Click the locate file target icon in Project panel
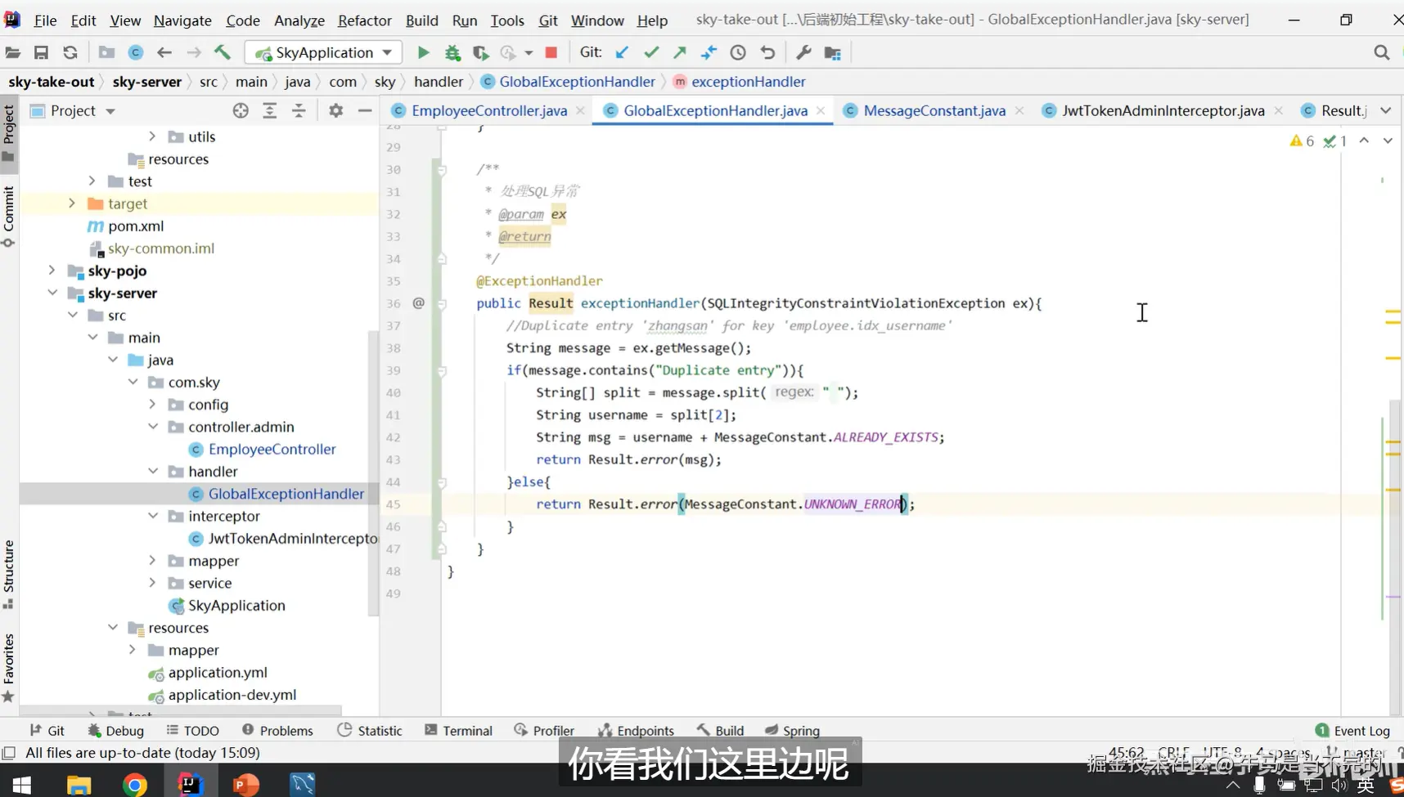 pyautogui.click(x=241, y=111)
